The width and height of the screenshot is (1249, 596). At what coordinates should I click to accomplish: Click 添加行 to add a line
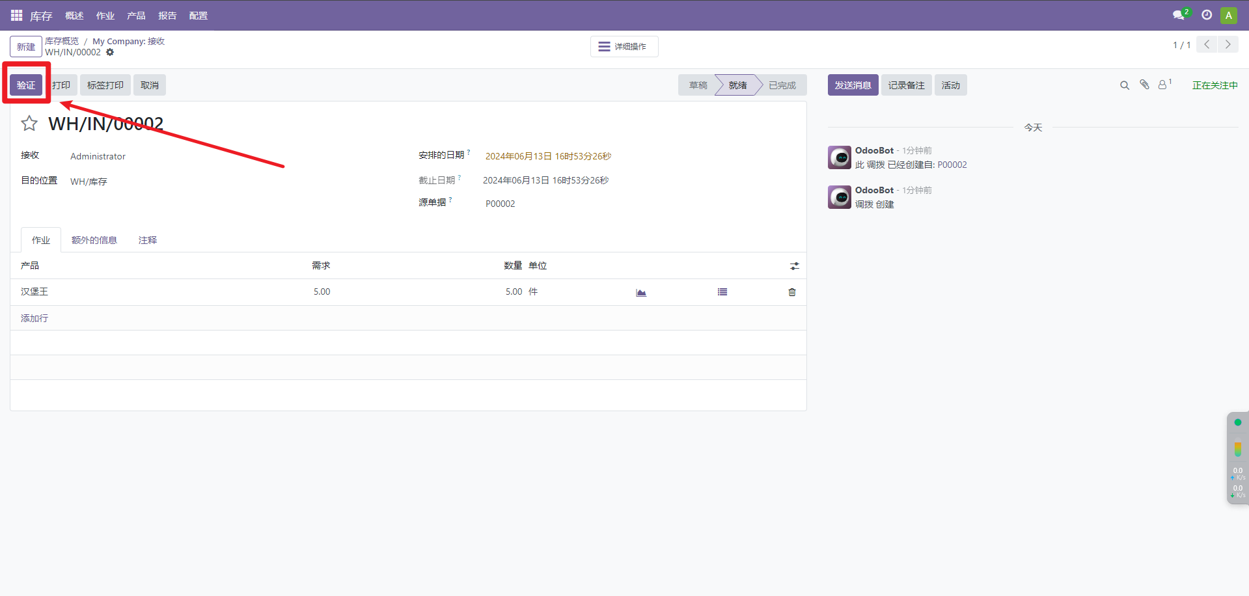point(34,318)
